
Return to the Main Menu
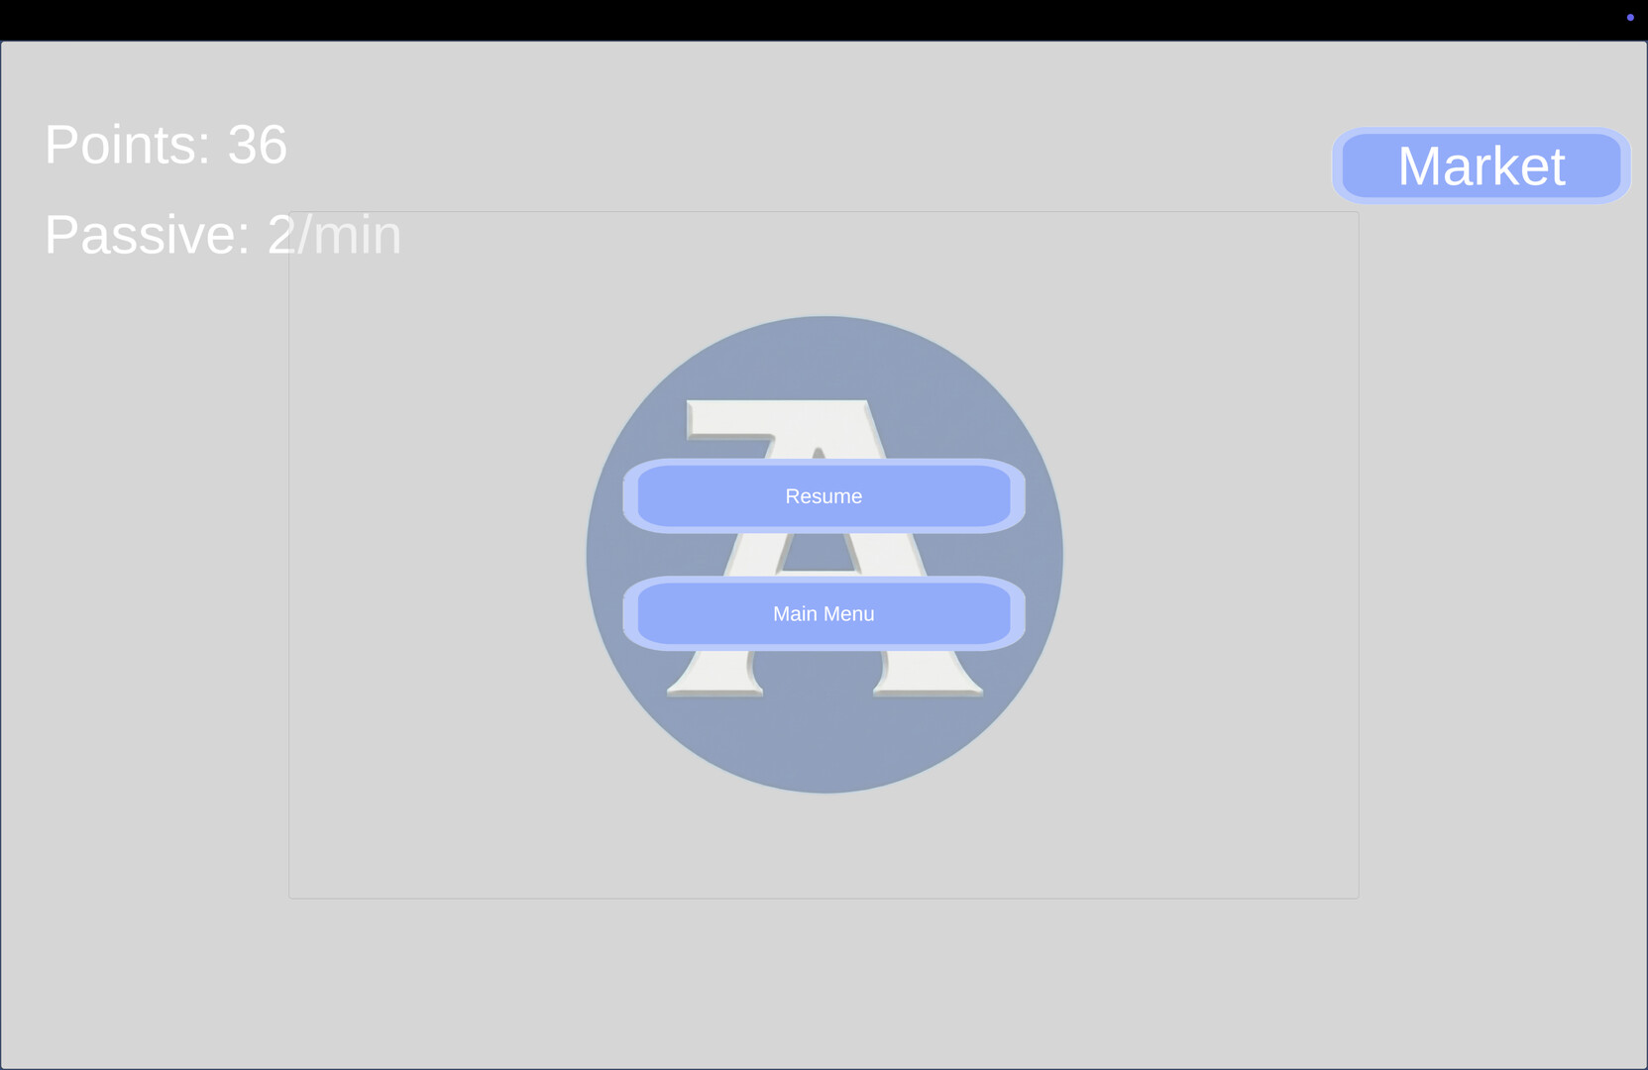(824, 613)
